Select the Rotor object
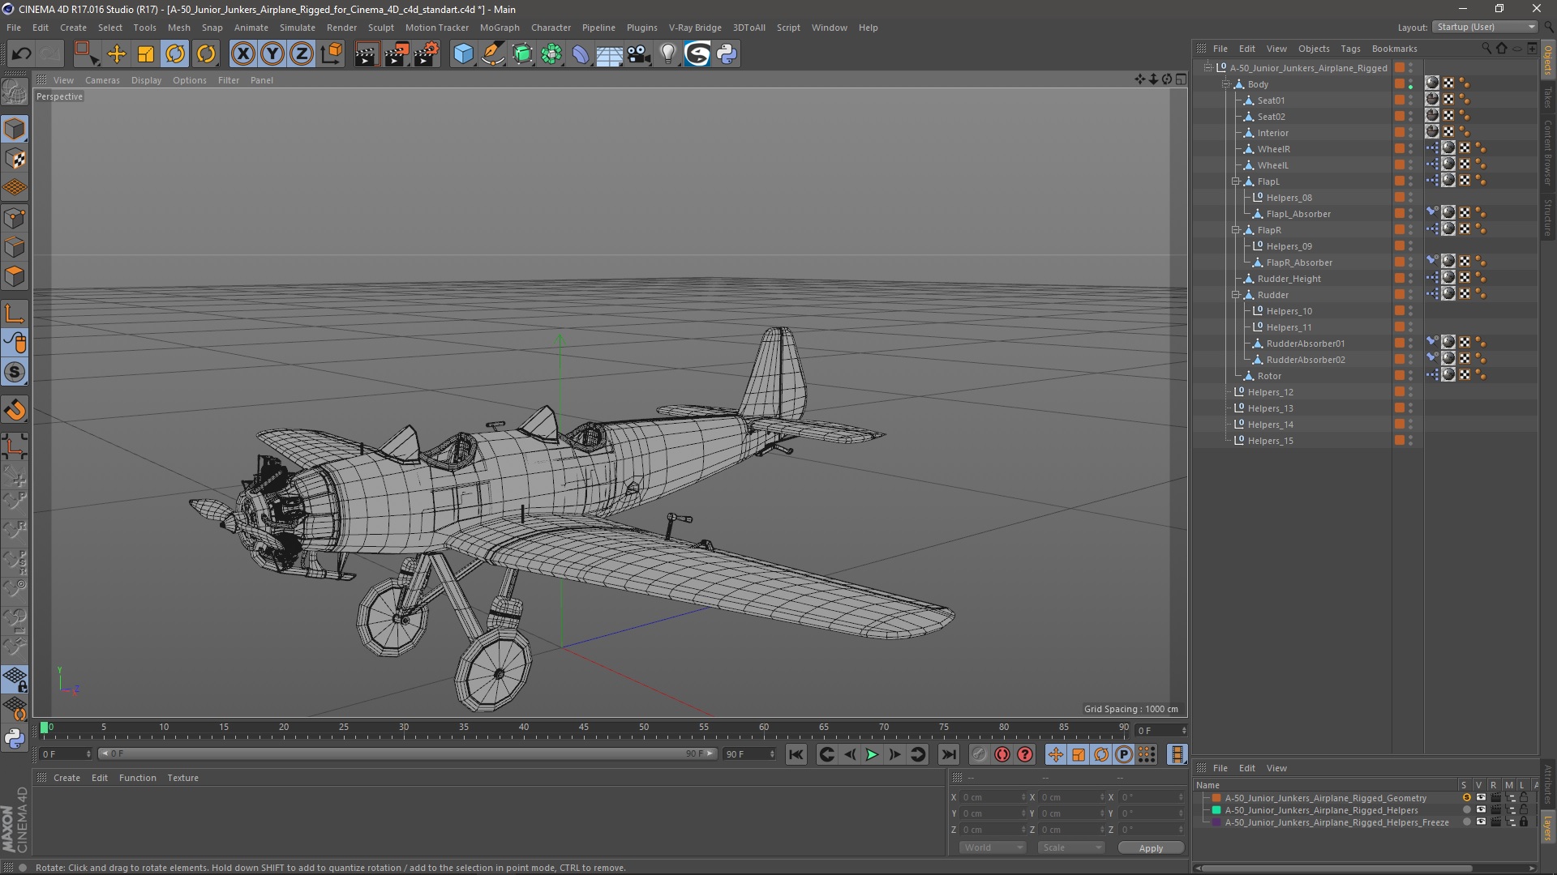This screenshot has height=875, width=1557. pos(1269,376)
